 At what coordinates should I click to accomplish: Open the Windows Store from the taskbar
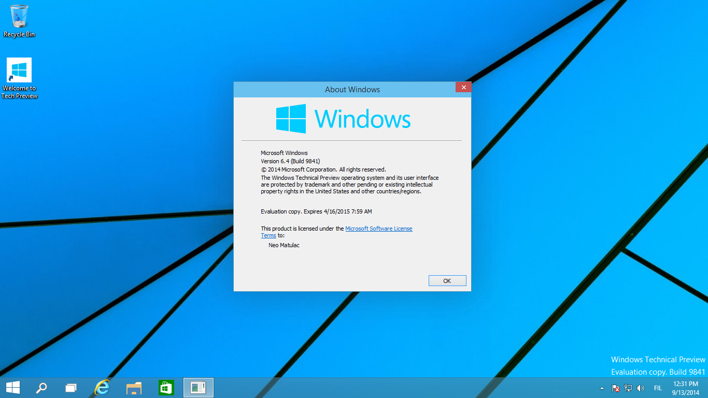166,387
